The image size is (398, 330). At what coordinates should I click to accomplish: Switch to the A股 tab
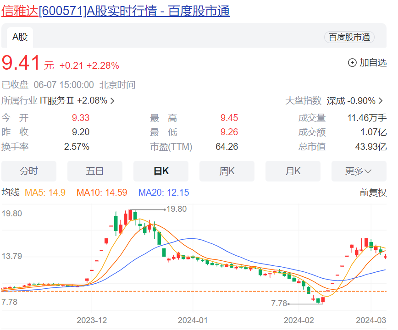pos(19,37)
